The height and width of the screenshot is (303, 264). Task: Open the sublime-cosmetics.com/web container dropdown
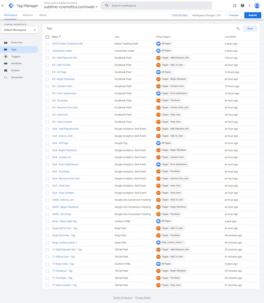pyautogui.click(x=71, y=7)
